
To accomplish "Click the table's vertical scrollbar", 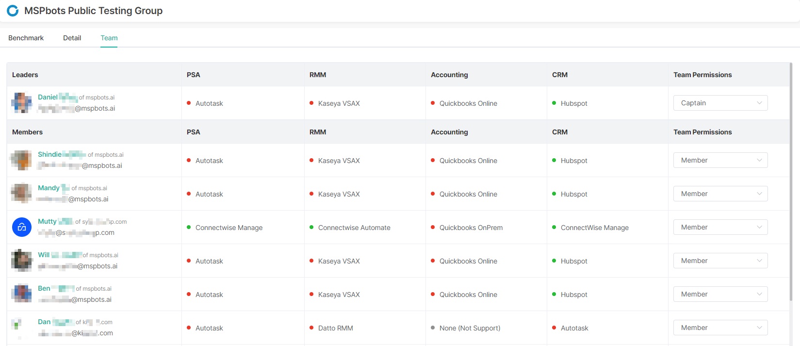I will point(791,194).
